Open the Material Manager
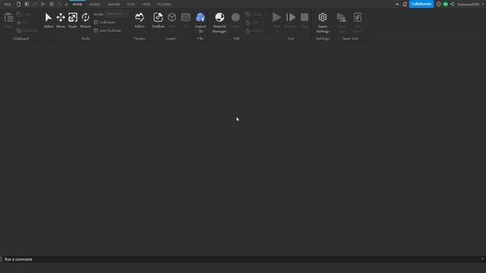The image size is (486, 273). pyautogui.click(x=219, y=22)
